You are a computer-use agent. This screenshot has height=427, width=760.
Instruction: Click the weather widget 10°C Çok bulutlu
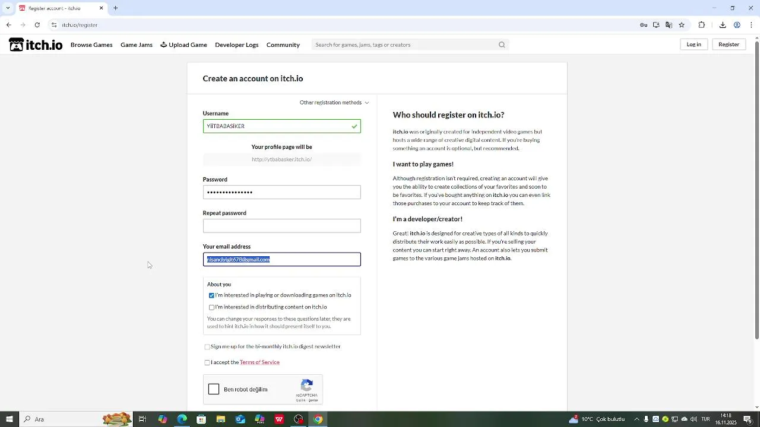pos(597,419)
